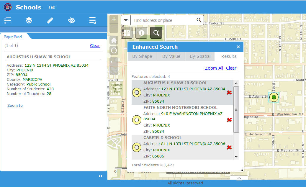
Task: Click the Garfield School result symbol
Action: pyautogui.click(x=137, y=147)
